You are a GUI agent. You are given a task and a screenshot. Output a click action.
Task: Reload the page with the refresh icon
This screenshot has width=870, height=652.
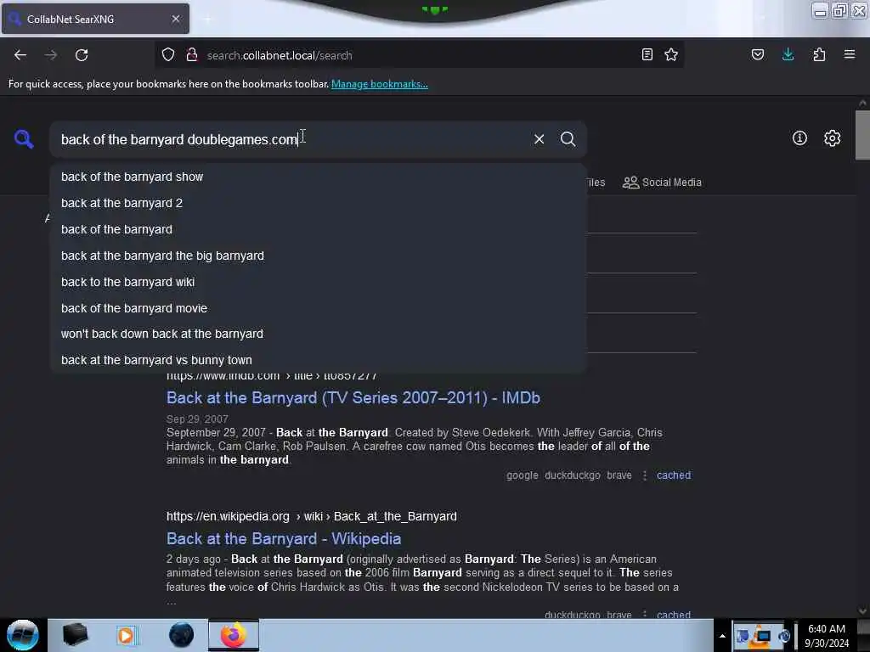[82, 55]
